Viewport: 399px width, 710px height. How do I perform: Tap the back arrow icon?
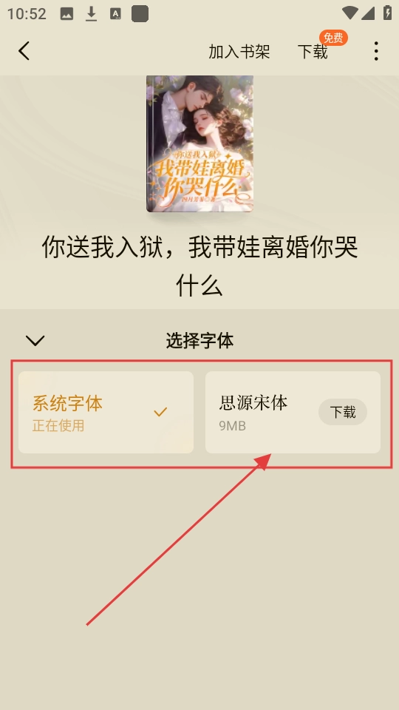tap(24, 51)
